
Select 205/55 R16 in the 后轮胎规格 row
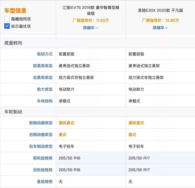click(69, 170)
